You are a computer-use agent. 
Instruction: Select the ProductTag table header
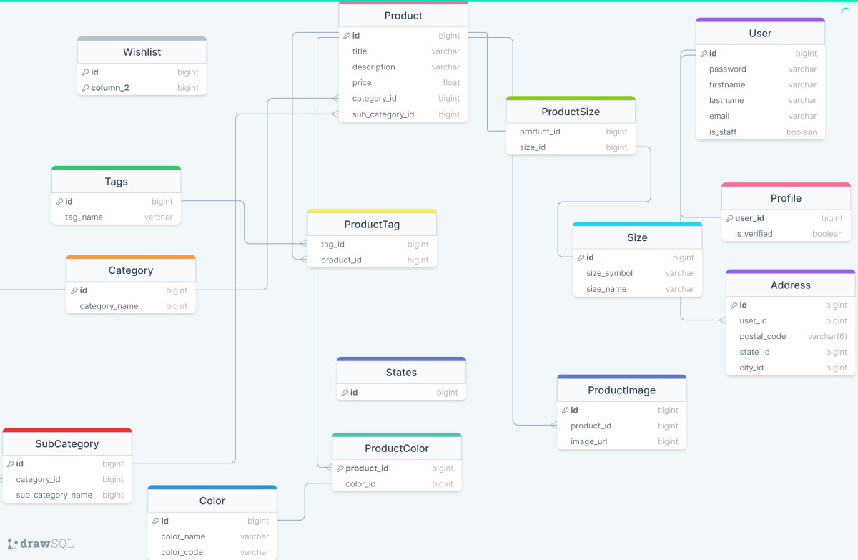point(372,225)
